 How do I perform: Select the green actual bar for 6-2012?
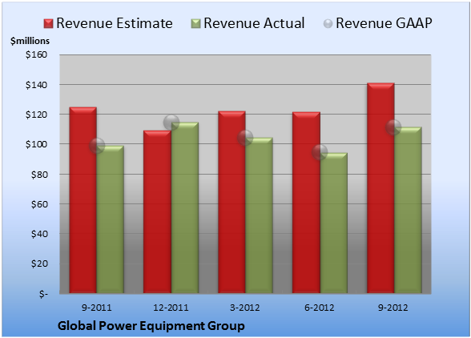point(334,223)
